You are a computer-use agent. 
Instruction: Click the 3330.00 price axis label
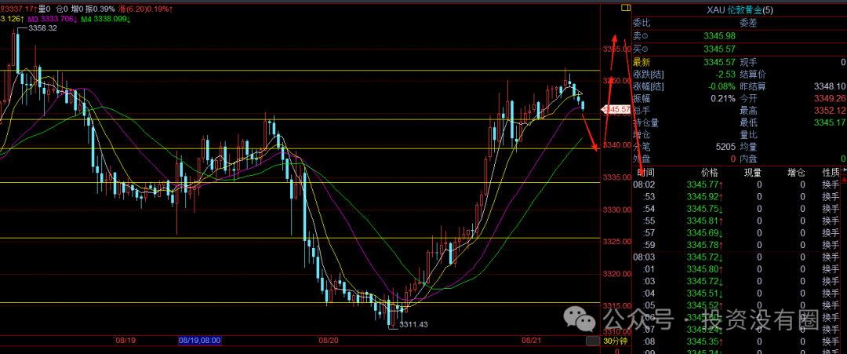tap(616, 210)
